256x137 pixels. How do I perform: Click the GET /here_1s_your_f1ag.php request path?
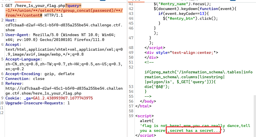coord(35,5)
